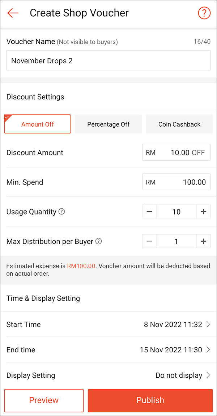
Task: Click the back arrow to exit voucher creation
Action: (13, 13)
